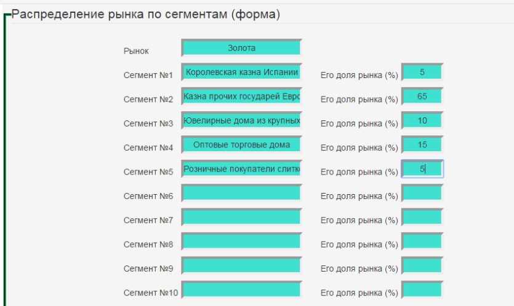Click the Сегмент №4 field Оптовые торговые дома
This screenshot has height=306, width=514.
[241, 144]
